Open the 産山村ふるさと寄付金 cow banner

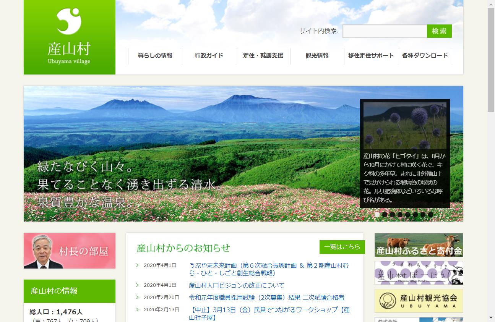tap(419, 245)
